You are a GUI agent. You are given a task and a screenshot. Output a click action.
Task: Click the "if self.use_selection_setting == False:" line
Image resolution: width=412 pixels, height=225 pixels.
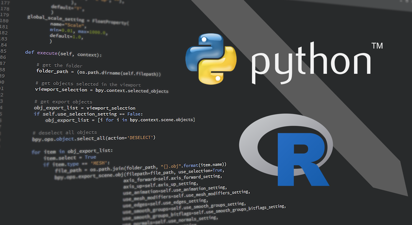[x=88, y=114]
